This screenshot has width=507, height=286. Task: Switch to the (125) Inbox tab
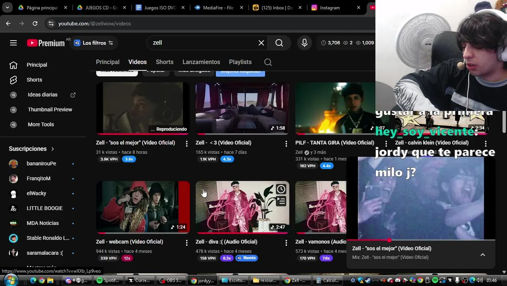(x=277, y=8)
